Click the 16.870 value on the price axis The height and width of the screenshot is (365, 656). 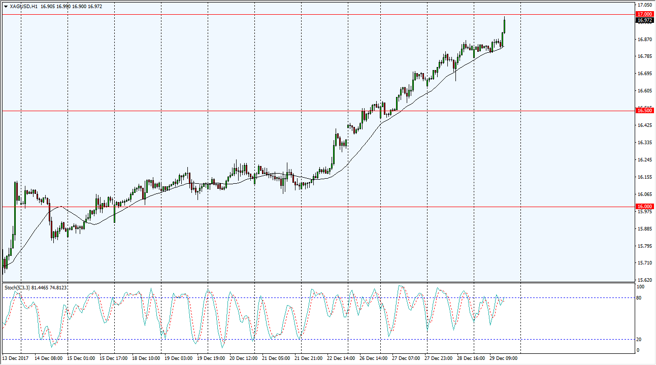(x=644, y=40)
